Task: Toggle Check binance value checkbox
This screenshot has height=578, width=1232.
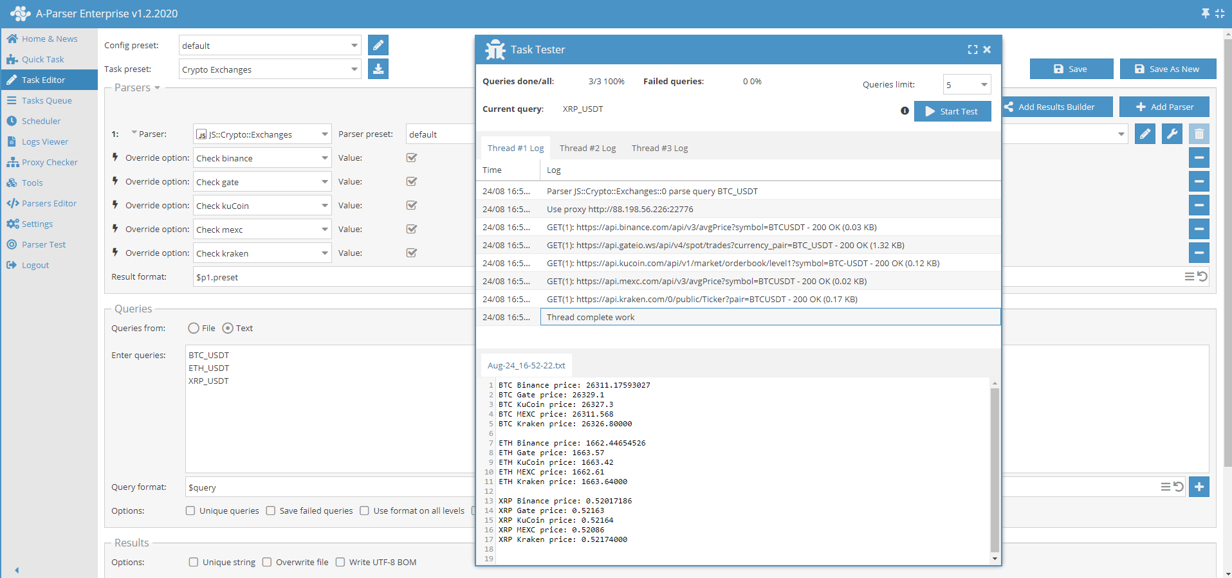Action: [412, 158]
